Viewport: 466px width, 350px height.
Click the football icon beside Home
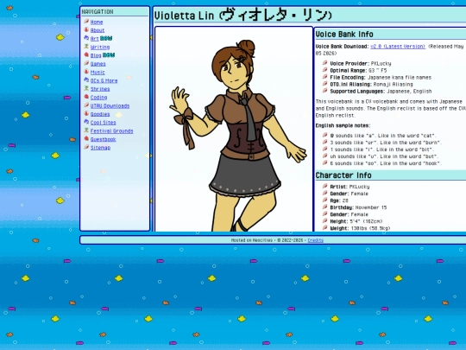86,21
